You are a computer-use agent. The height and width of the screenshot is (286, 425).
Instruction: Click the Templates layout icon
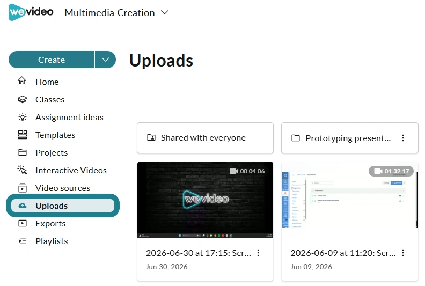pos(23,135)
